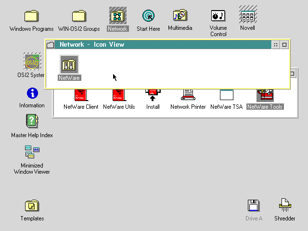This screenshot has width=308, height=231.
Task: Open the Master Help Index book icon
Action: (32, 121)
